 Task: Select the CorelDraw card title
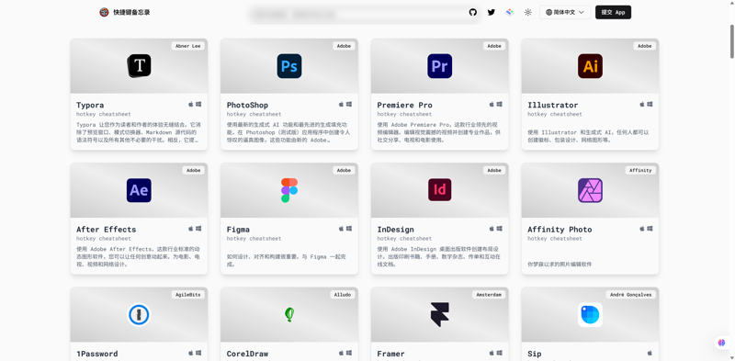click(247, 354)
